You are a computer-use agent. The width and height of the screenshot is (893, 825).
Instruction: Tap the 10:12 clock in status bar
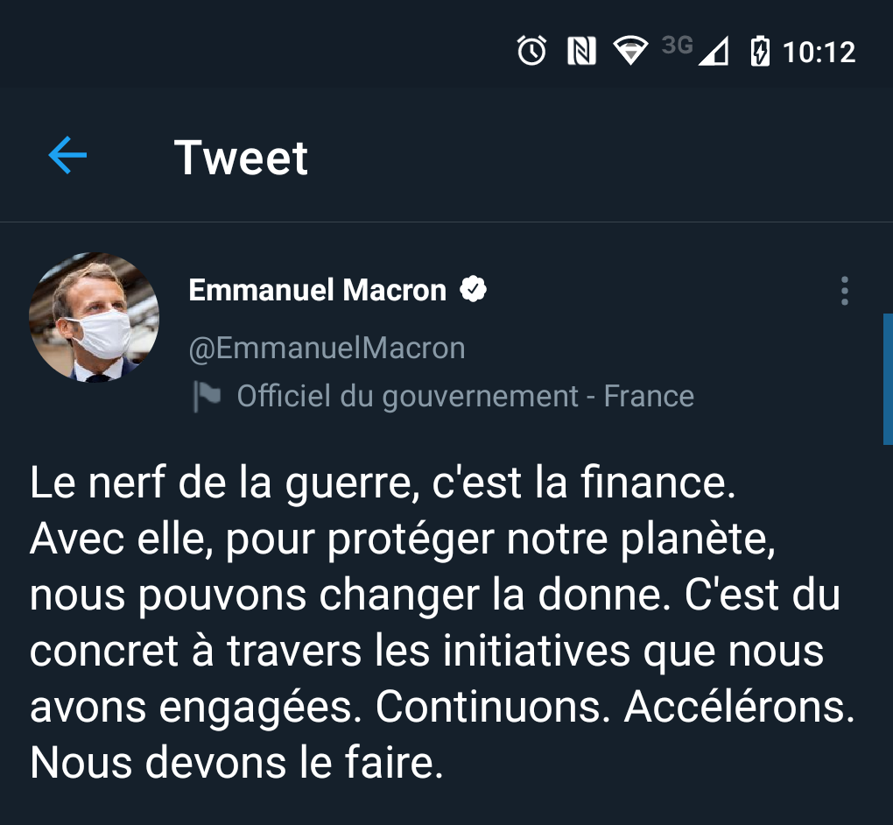[819, 53]
